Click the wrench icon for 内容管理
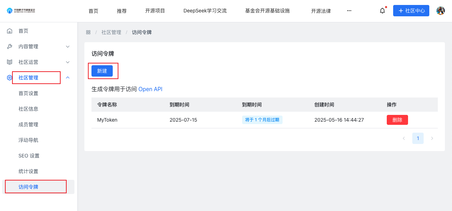The width and height of the screenshot is (452, 211). coord(10,46)
